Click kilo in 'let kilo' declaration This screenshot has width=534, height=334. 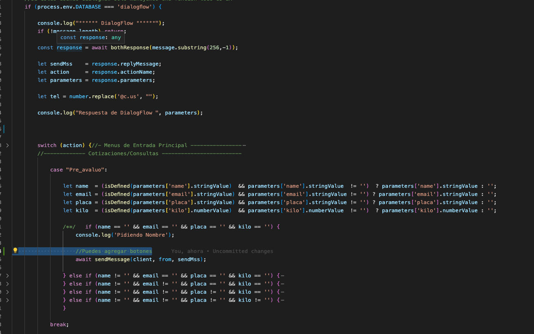(x=82, y=211)
